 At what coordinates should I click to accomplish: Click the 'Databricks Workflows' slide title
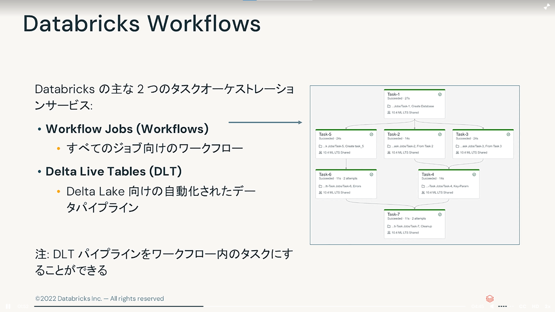pyautogui.click(x=142, y=24)
